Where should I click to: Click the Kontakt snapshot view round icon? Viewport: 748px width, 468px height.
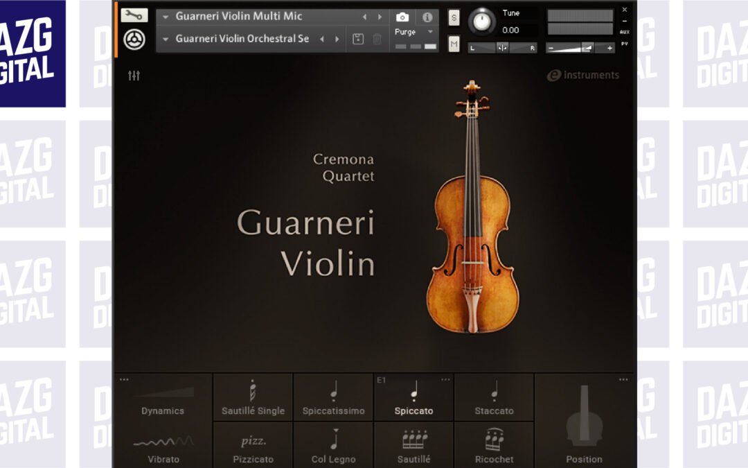[134, 40]
